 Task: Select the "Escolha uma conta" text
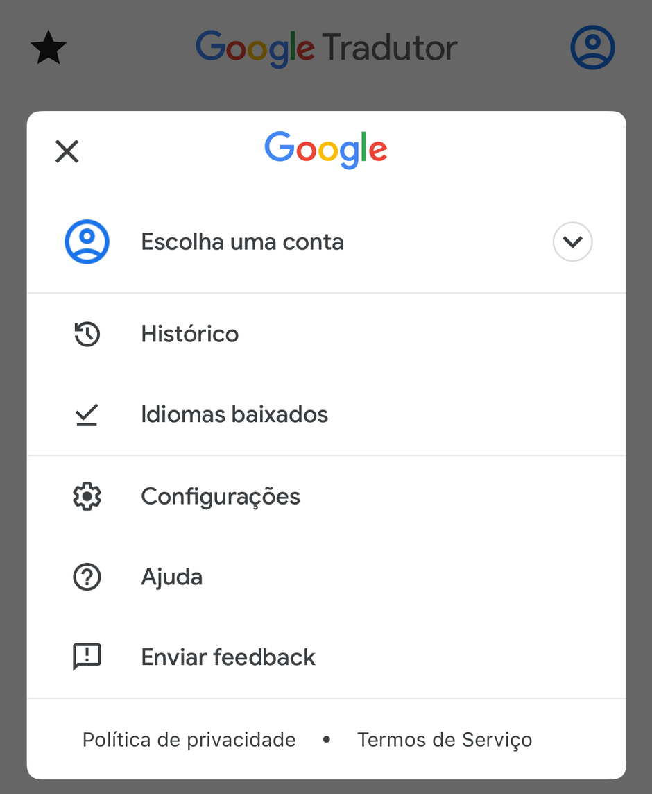tap(242, 242)
